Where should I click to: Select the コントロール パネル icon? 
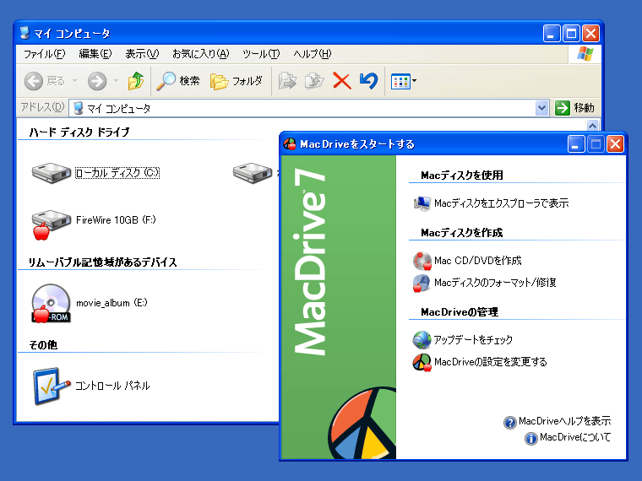[51, 386]
